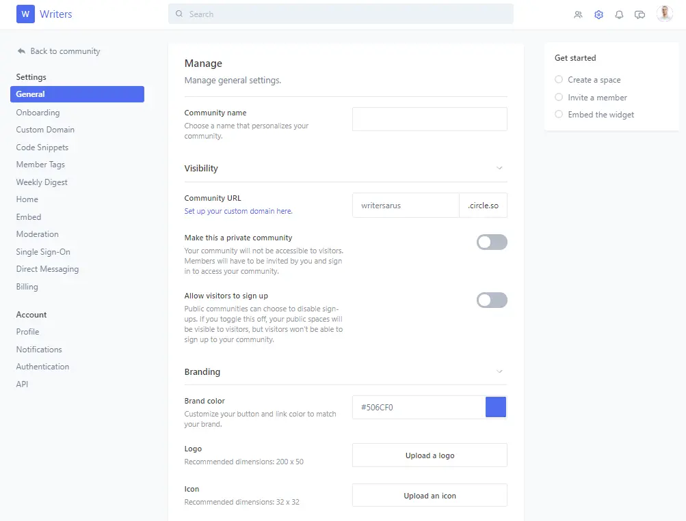Enable the private community toggle
This screenshot has width=686, height=521.
(x=492, y=242)
